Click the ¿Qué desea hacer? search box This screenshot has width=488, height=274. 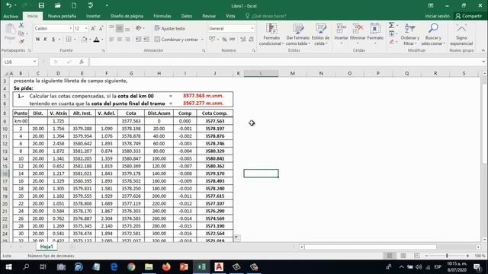266,16
